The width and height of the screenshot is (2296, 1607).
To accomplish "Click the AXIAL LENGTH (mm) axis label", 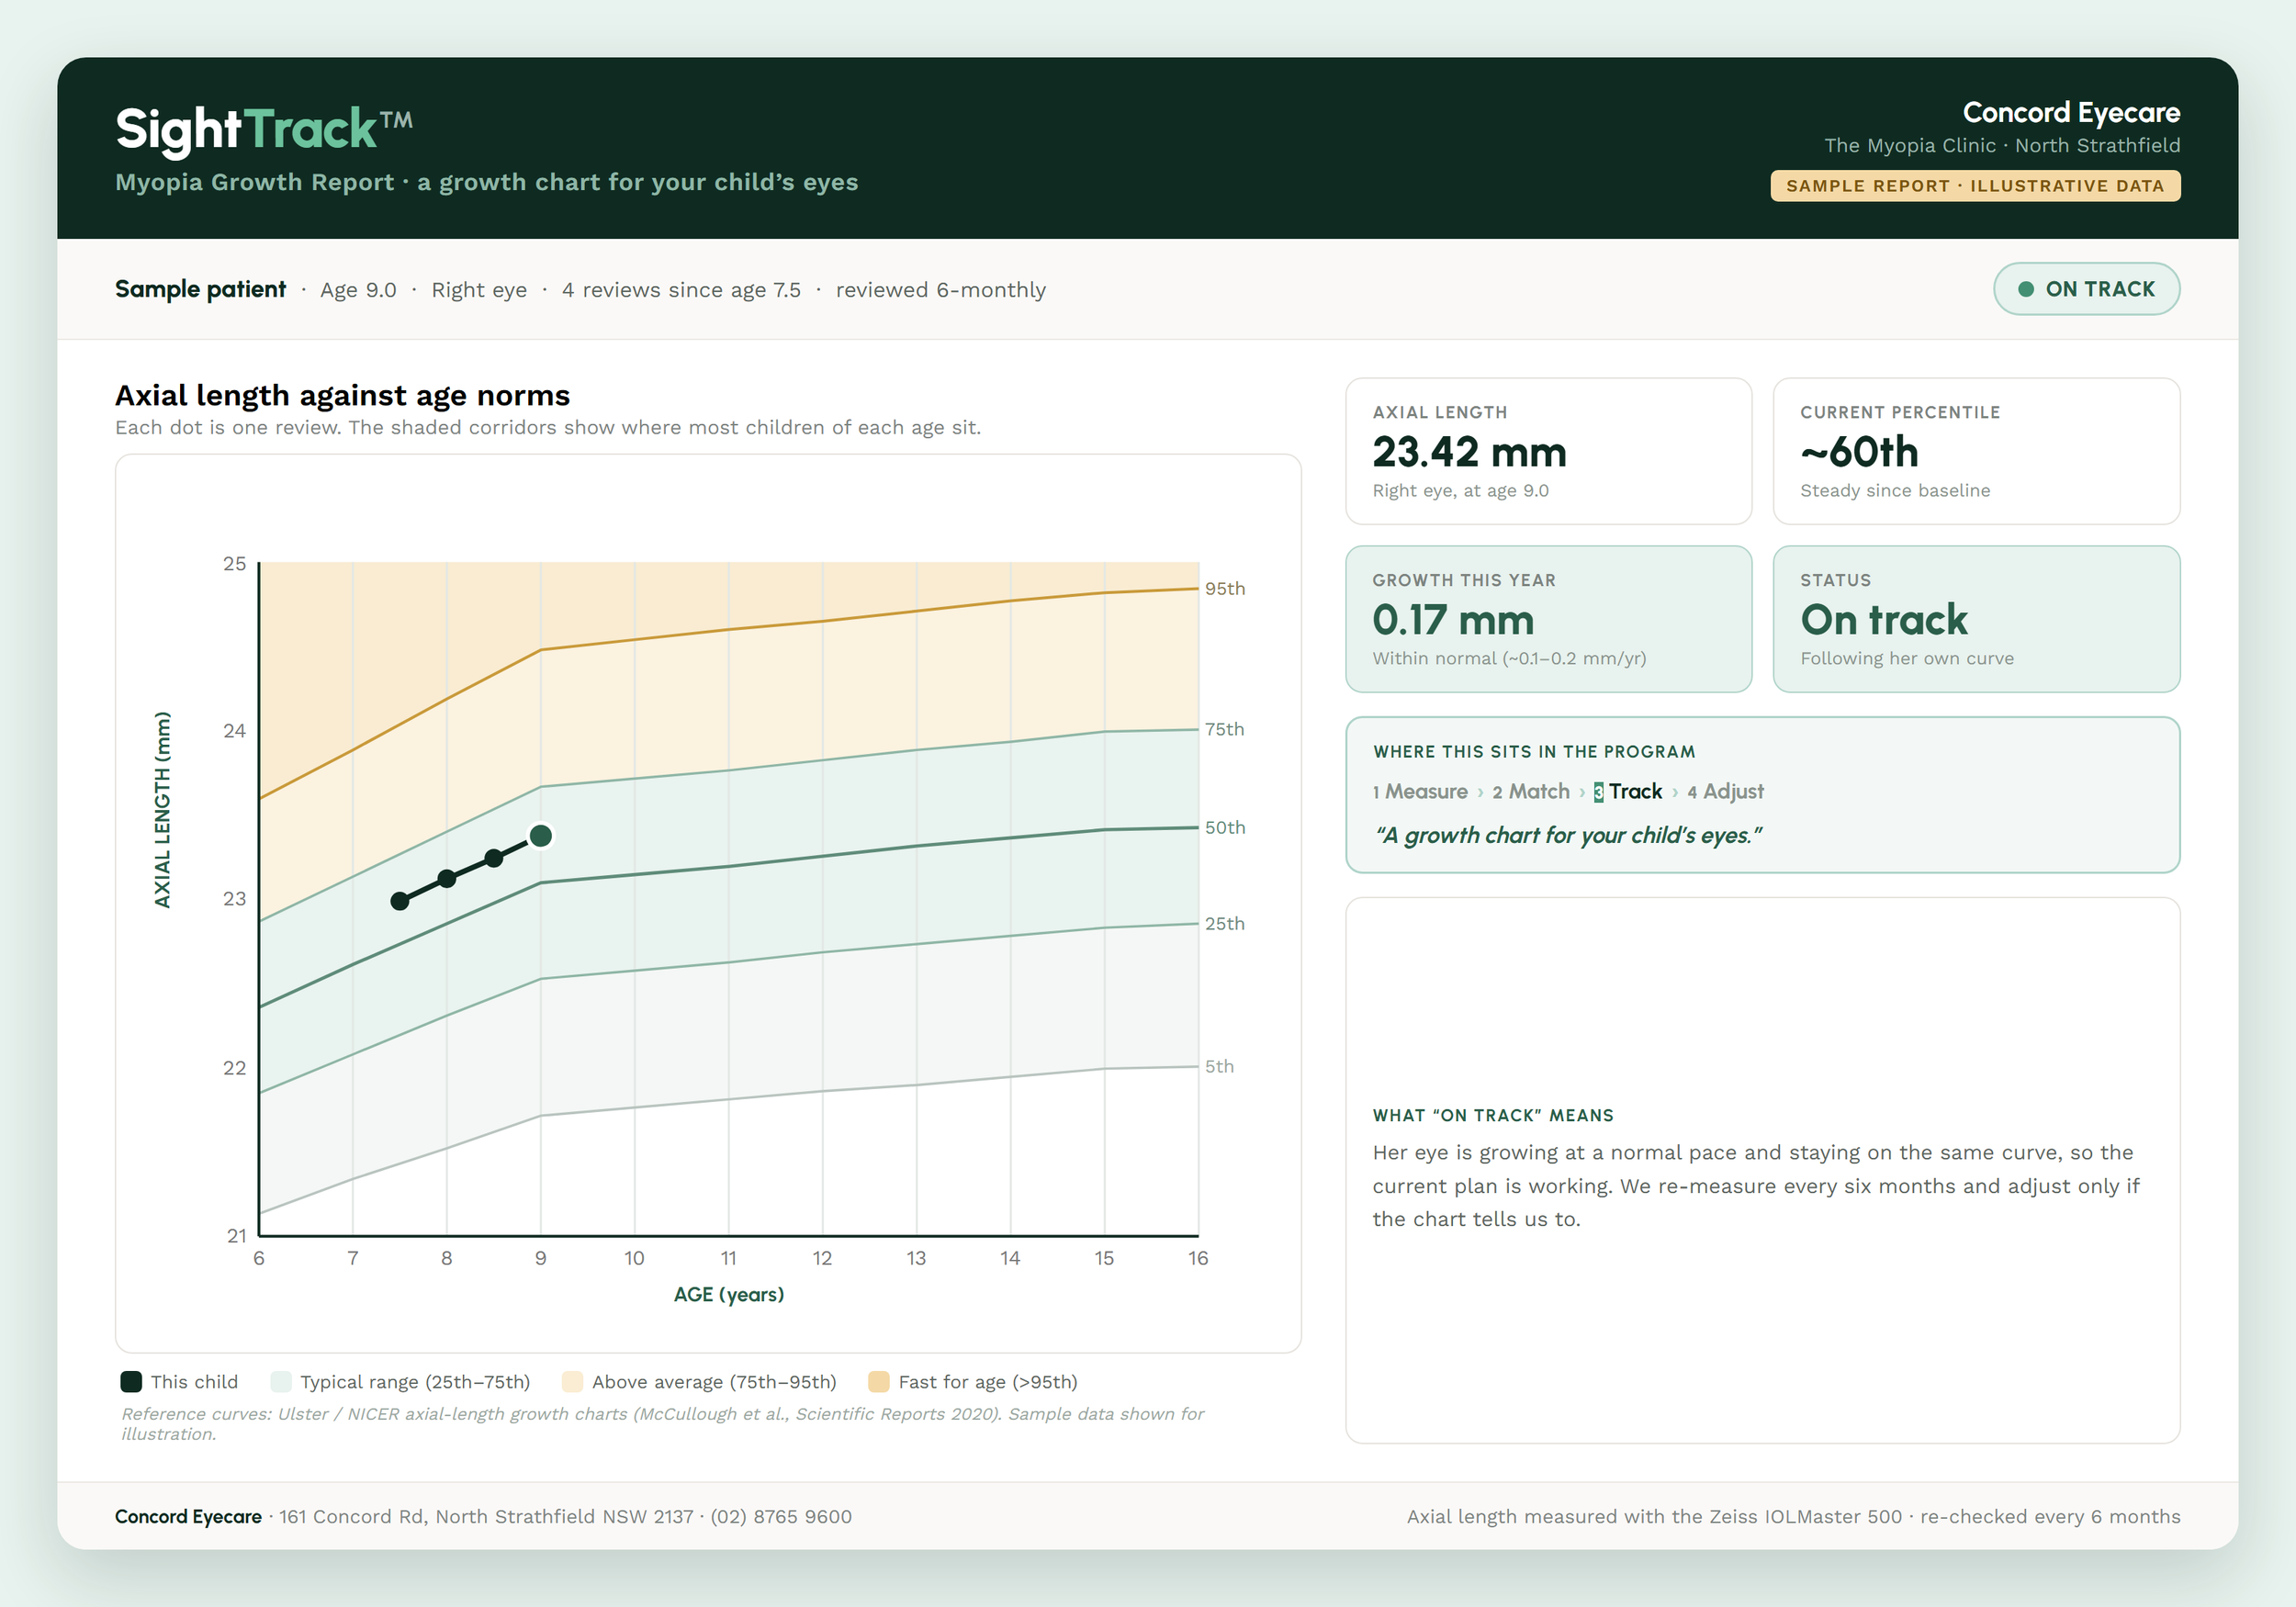I will coord(162,810).
